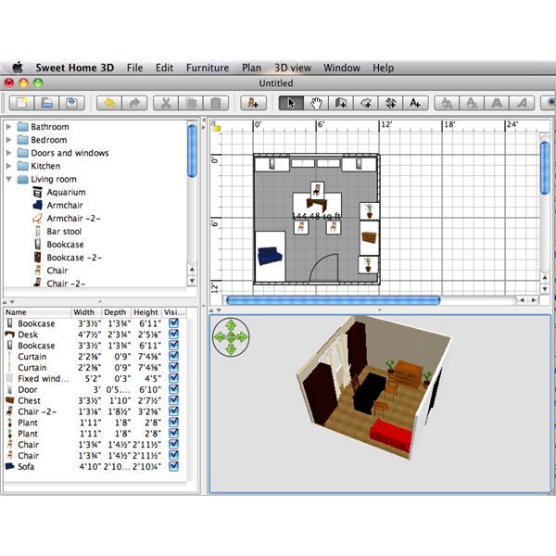This screenshot has width=556, height=556.
Task: Select the chest on plan's right wall
Action: coord(370,238)
